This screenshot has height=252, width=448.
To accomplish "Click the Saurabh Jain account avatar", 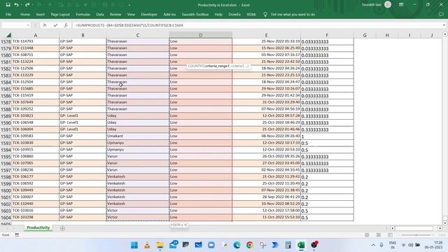I will (x=388, y=5).
